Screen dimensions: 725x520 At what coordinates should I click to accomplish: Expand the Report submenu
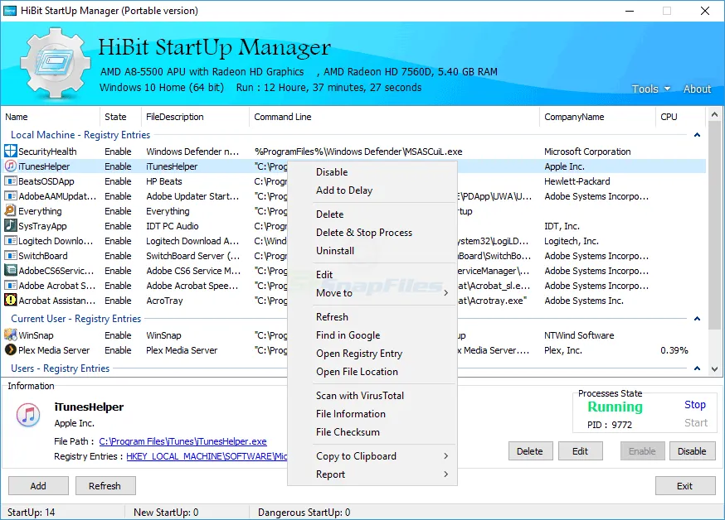pyautogui.click(x=372, y=474)
